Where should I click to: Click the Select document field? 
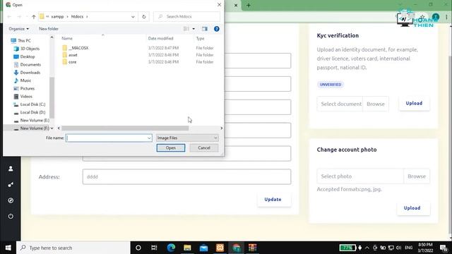(x=340, y=104)
